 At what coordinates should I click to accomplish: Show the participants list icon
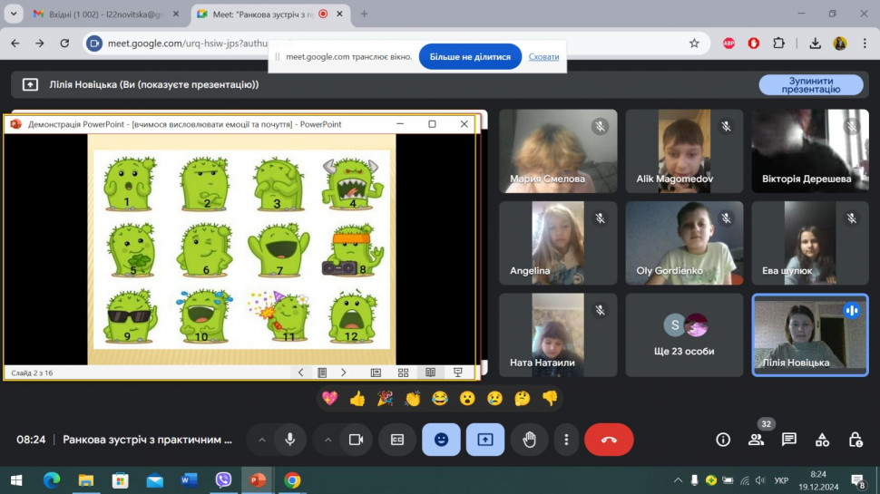click(756, 440)
